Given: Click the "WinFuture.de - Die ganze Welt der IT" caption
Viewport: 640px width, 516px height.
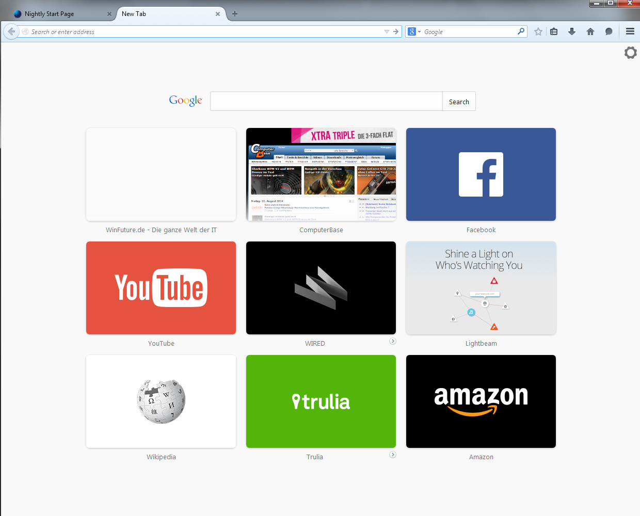Looking at the screenshot, I should 161,230.
